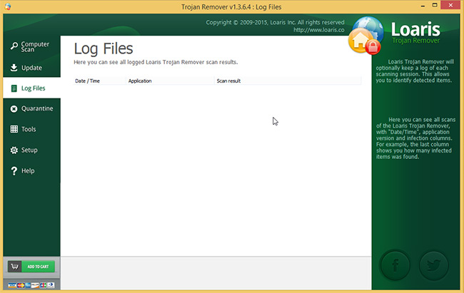Open the Computer Scan section
The height and width of the screenshot is (293, 464).
pyautogui.click(x=35, y=47)
